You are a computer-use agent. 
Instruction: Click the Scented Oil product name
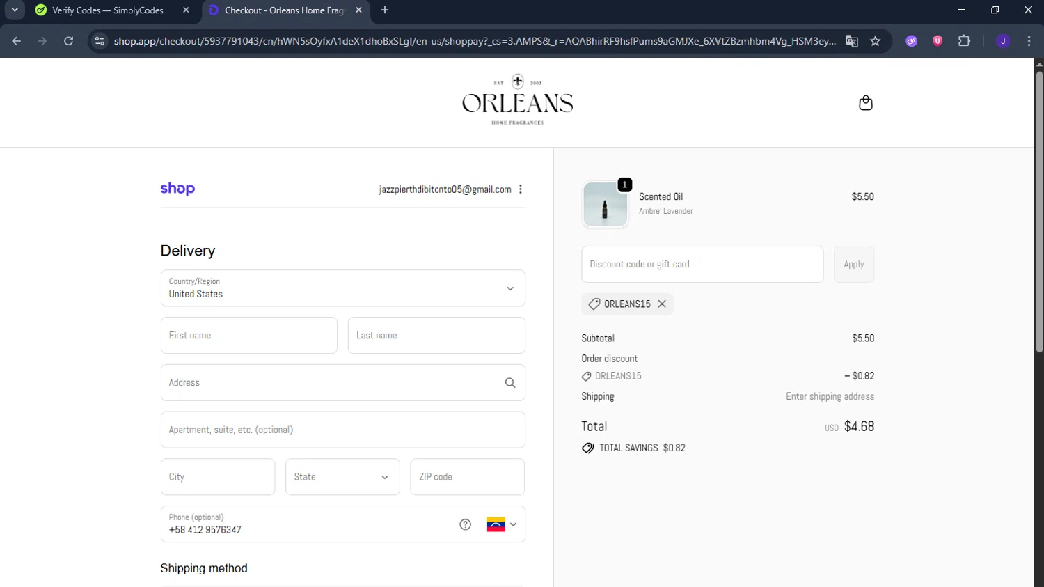[661, 197]
